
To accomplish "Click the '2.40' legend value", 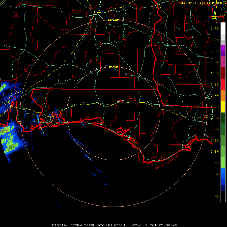I will click(x=215, y=28).
